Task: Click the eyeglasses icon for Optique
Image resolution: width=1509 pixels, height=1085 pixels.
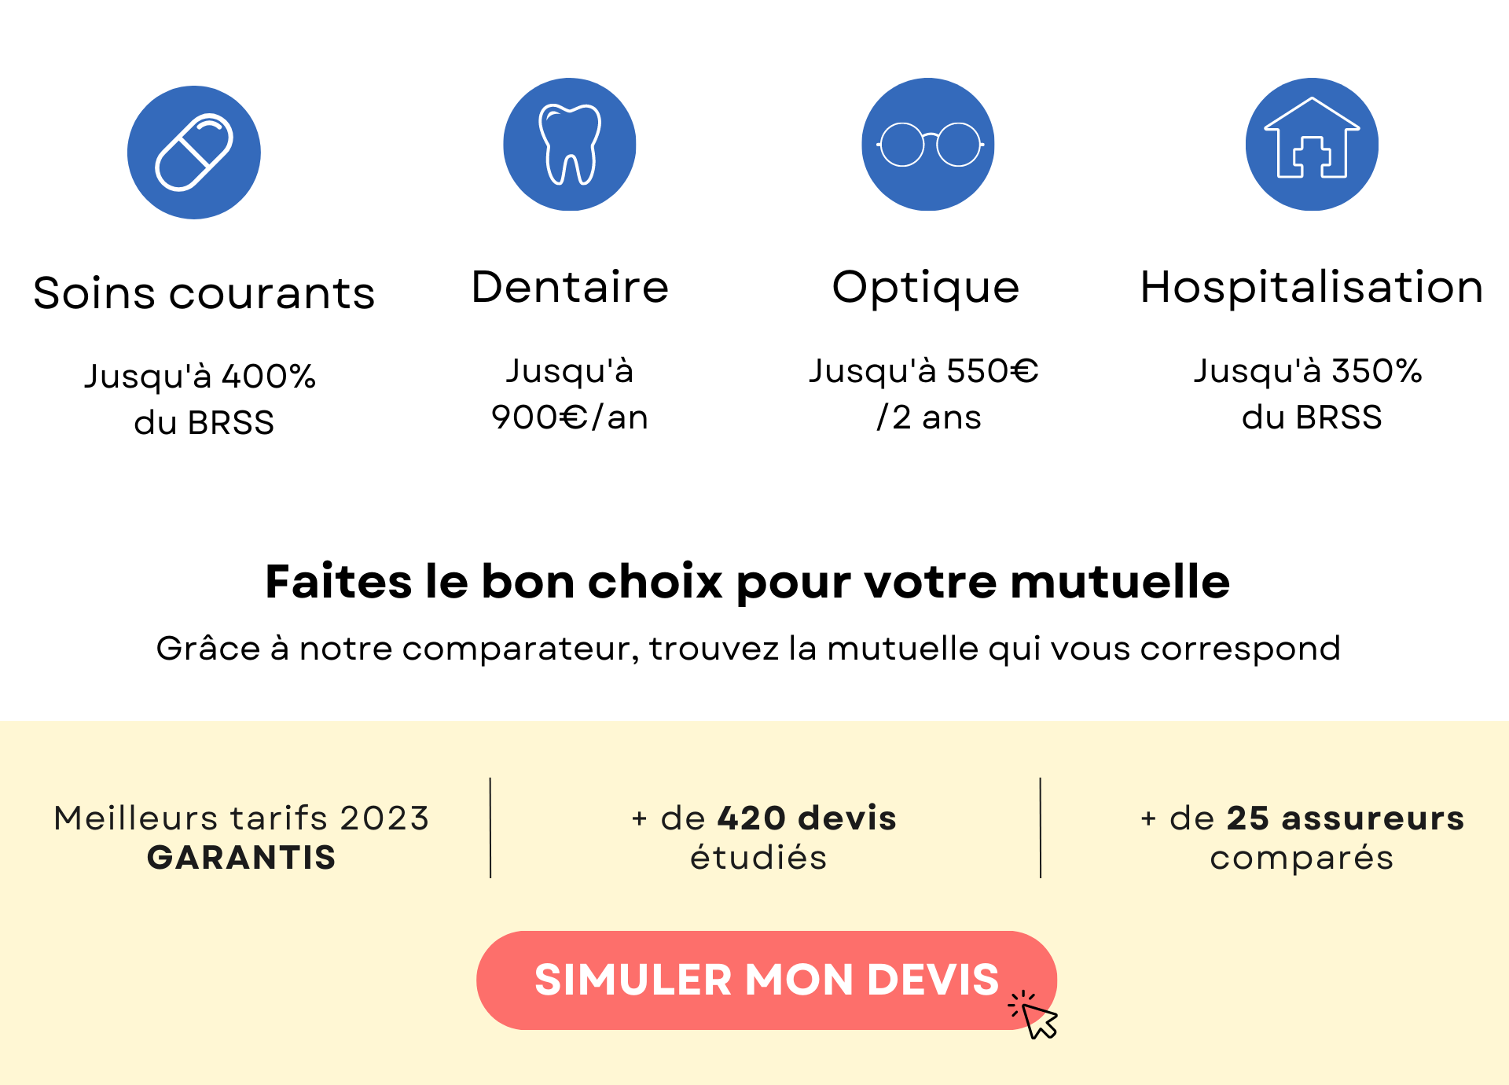Action: [928, 145]
